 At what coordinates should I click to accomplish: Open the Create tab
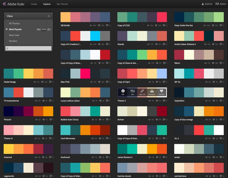(x=34, y=4)
